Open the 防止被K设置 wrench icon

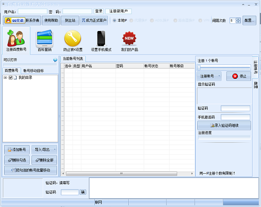tap(73, 38)
